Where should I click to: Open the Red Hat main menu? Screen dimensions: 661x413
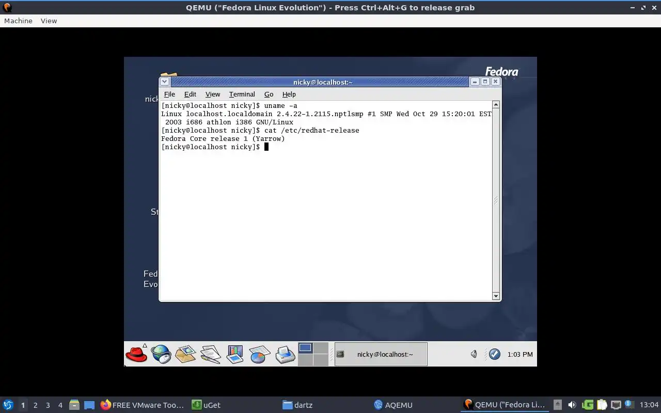[136, 354]
